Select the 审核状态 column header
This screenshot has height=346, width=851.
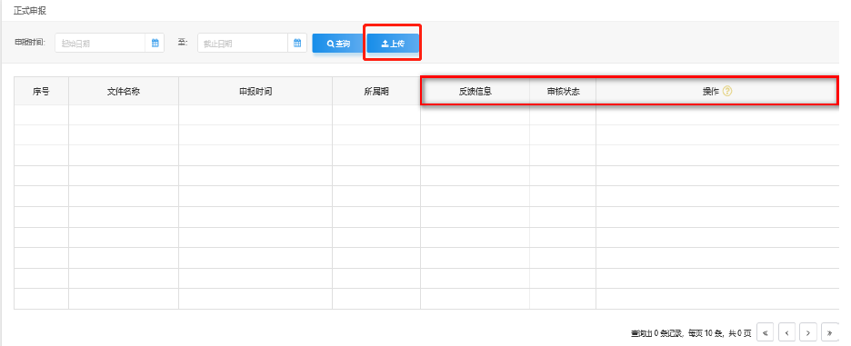tap(563, 91)
